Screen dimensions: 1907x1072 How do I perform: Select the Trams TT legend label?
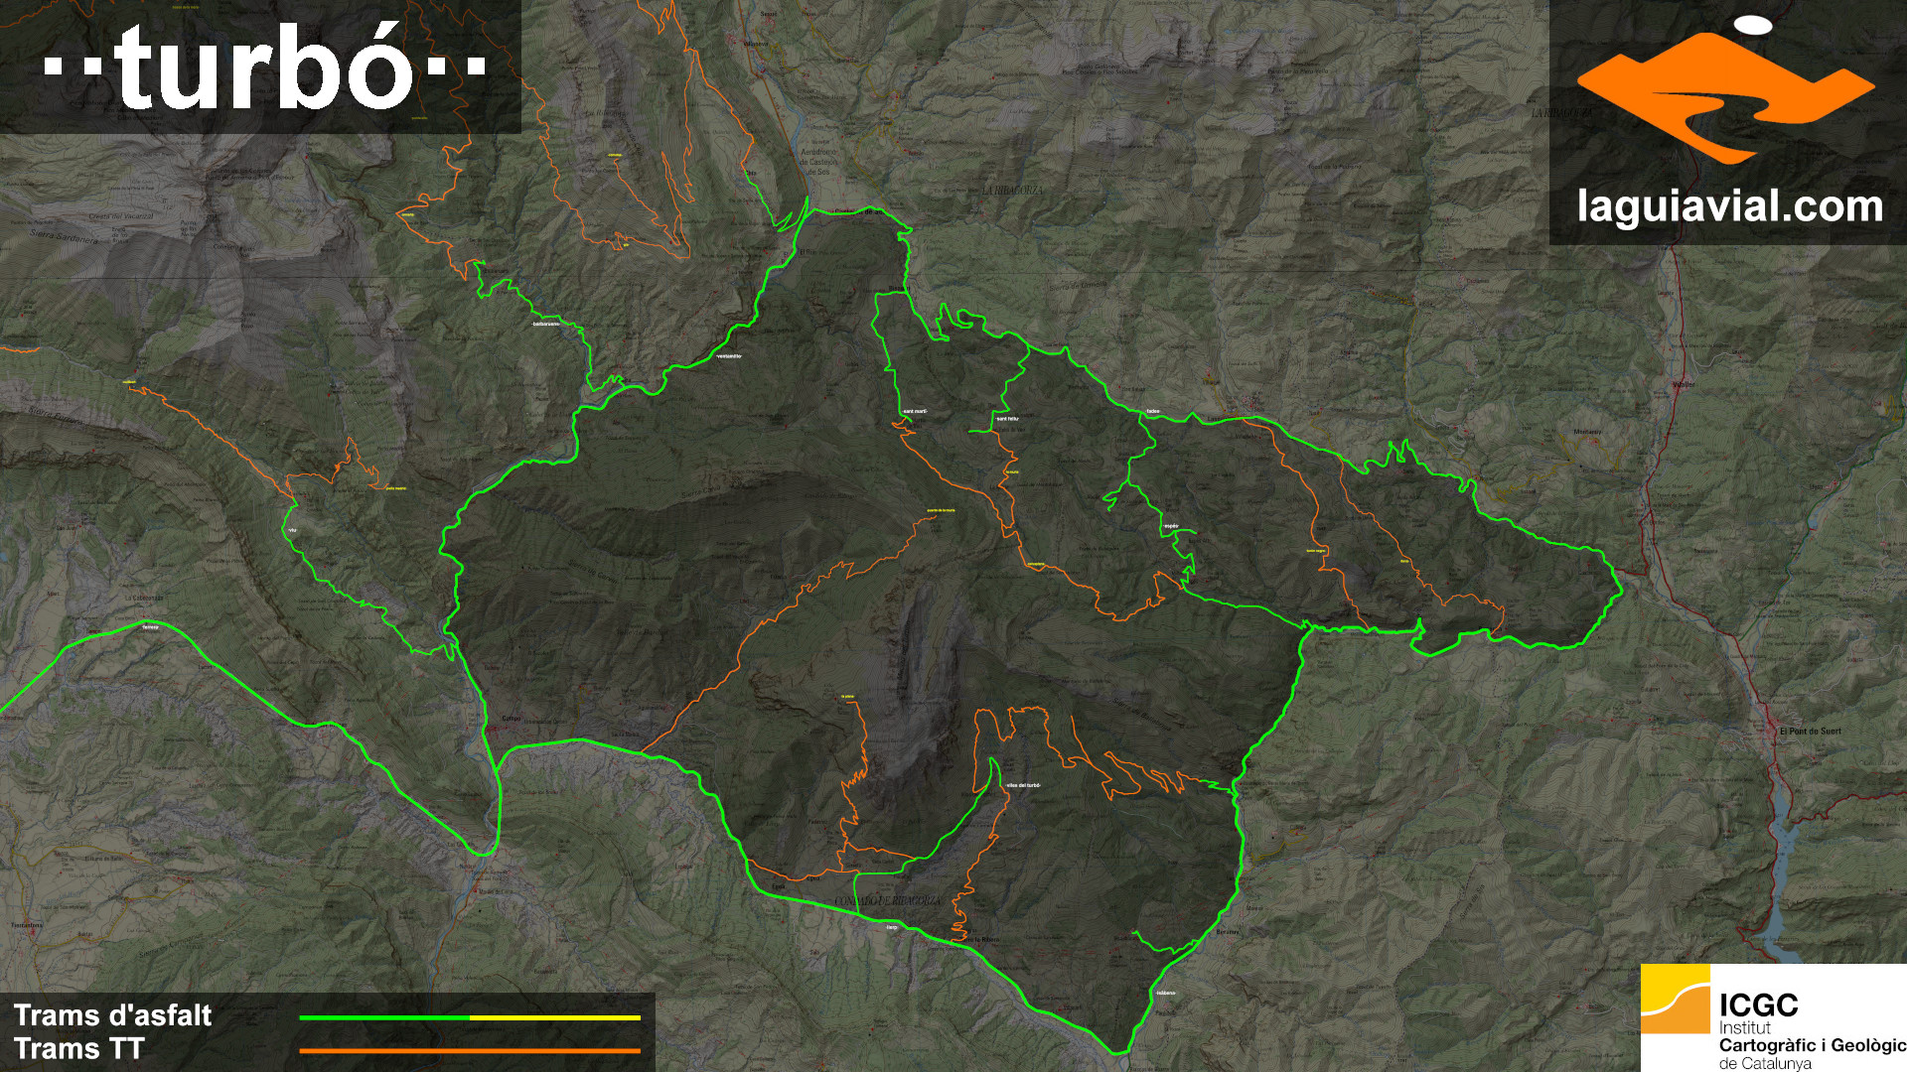click(x=79, y=1049)
